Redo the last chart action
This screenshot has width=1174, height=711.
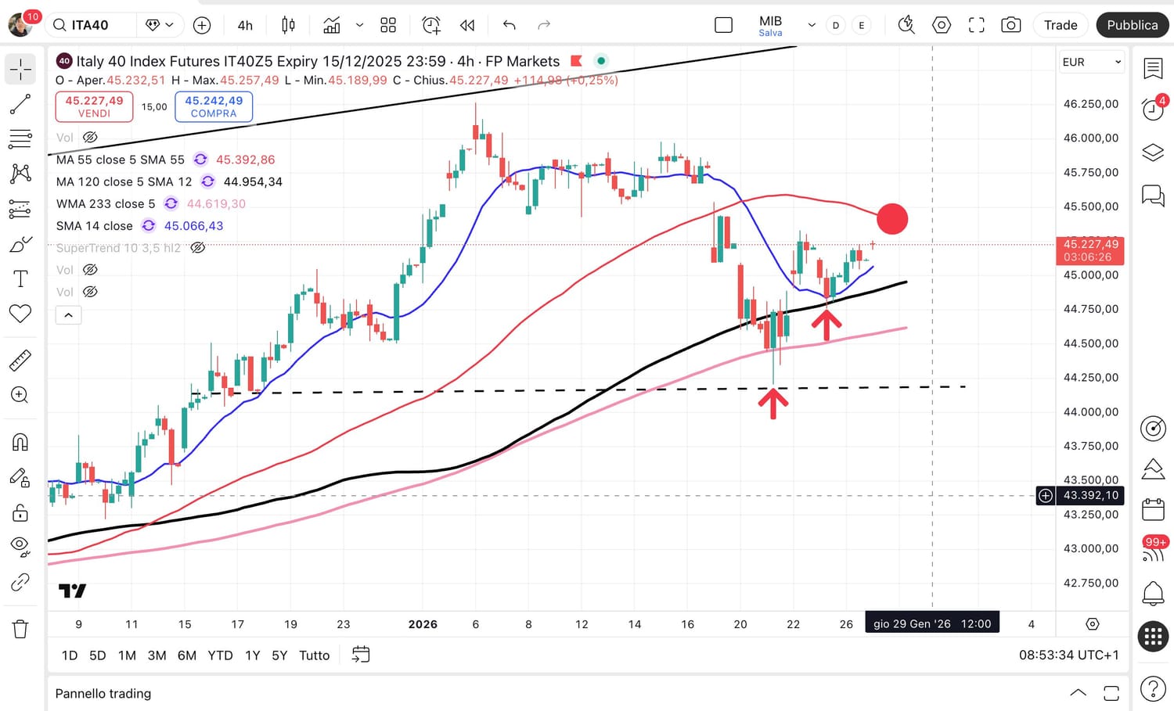click(x=544, y=25)
